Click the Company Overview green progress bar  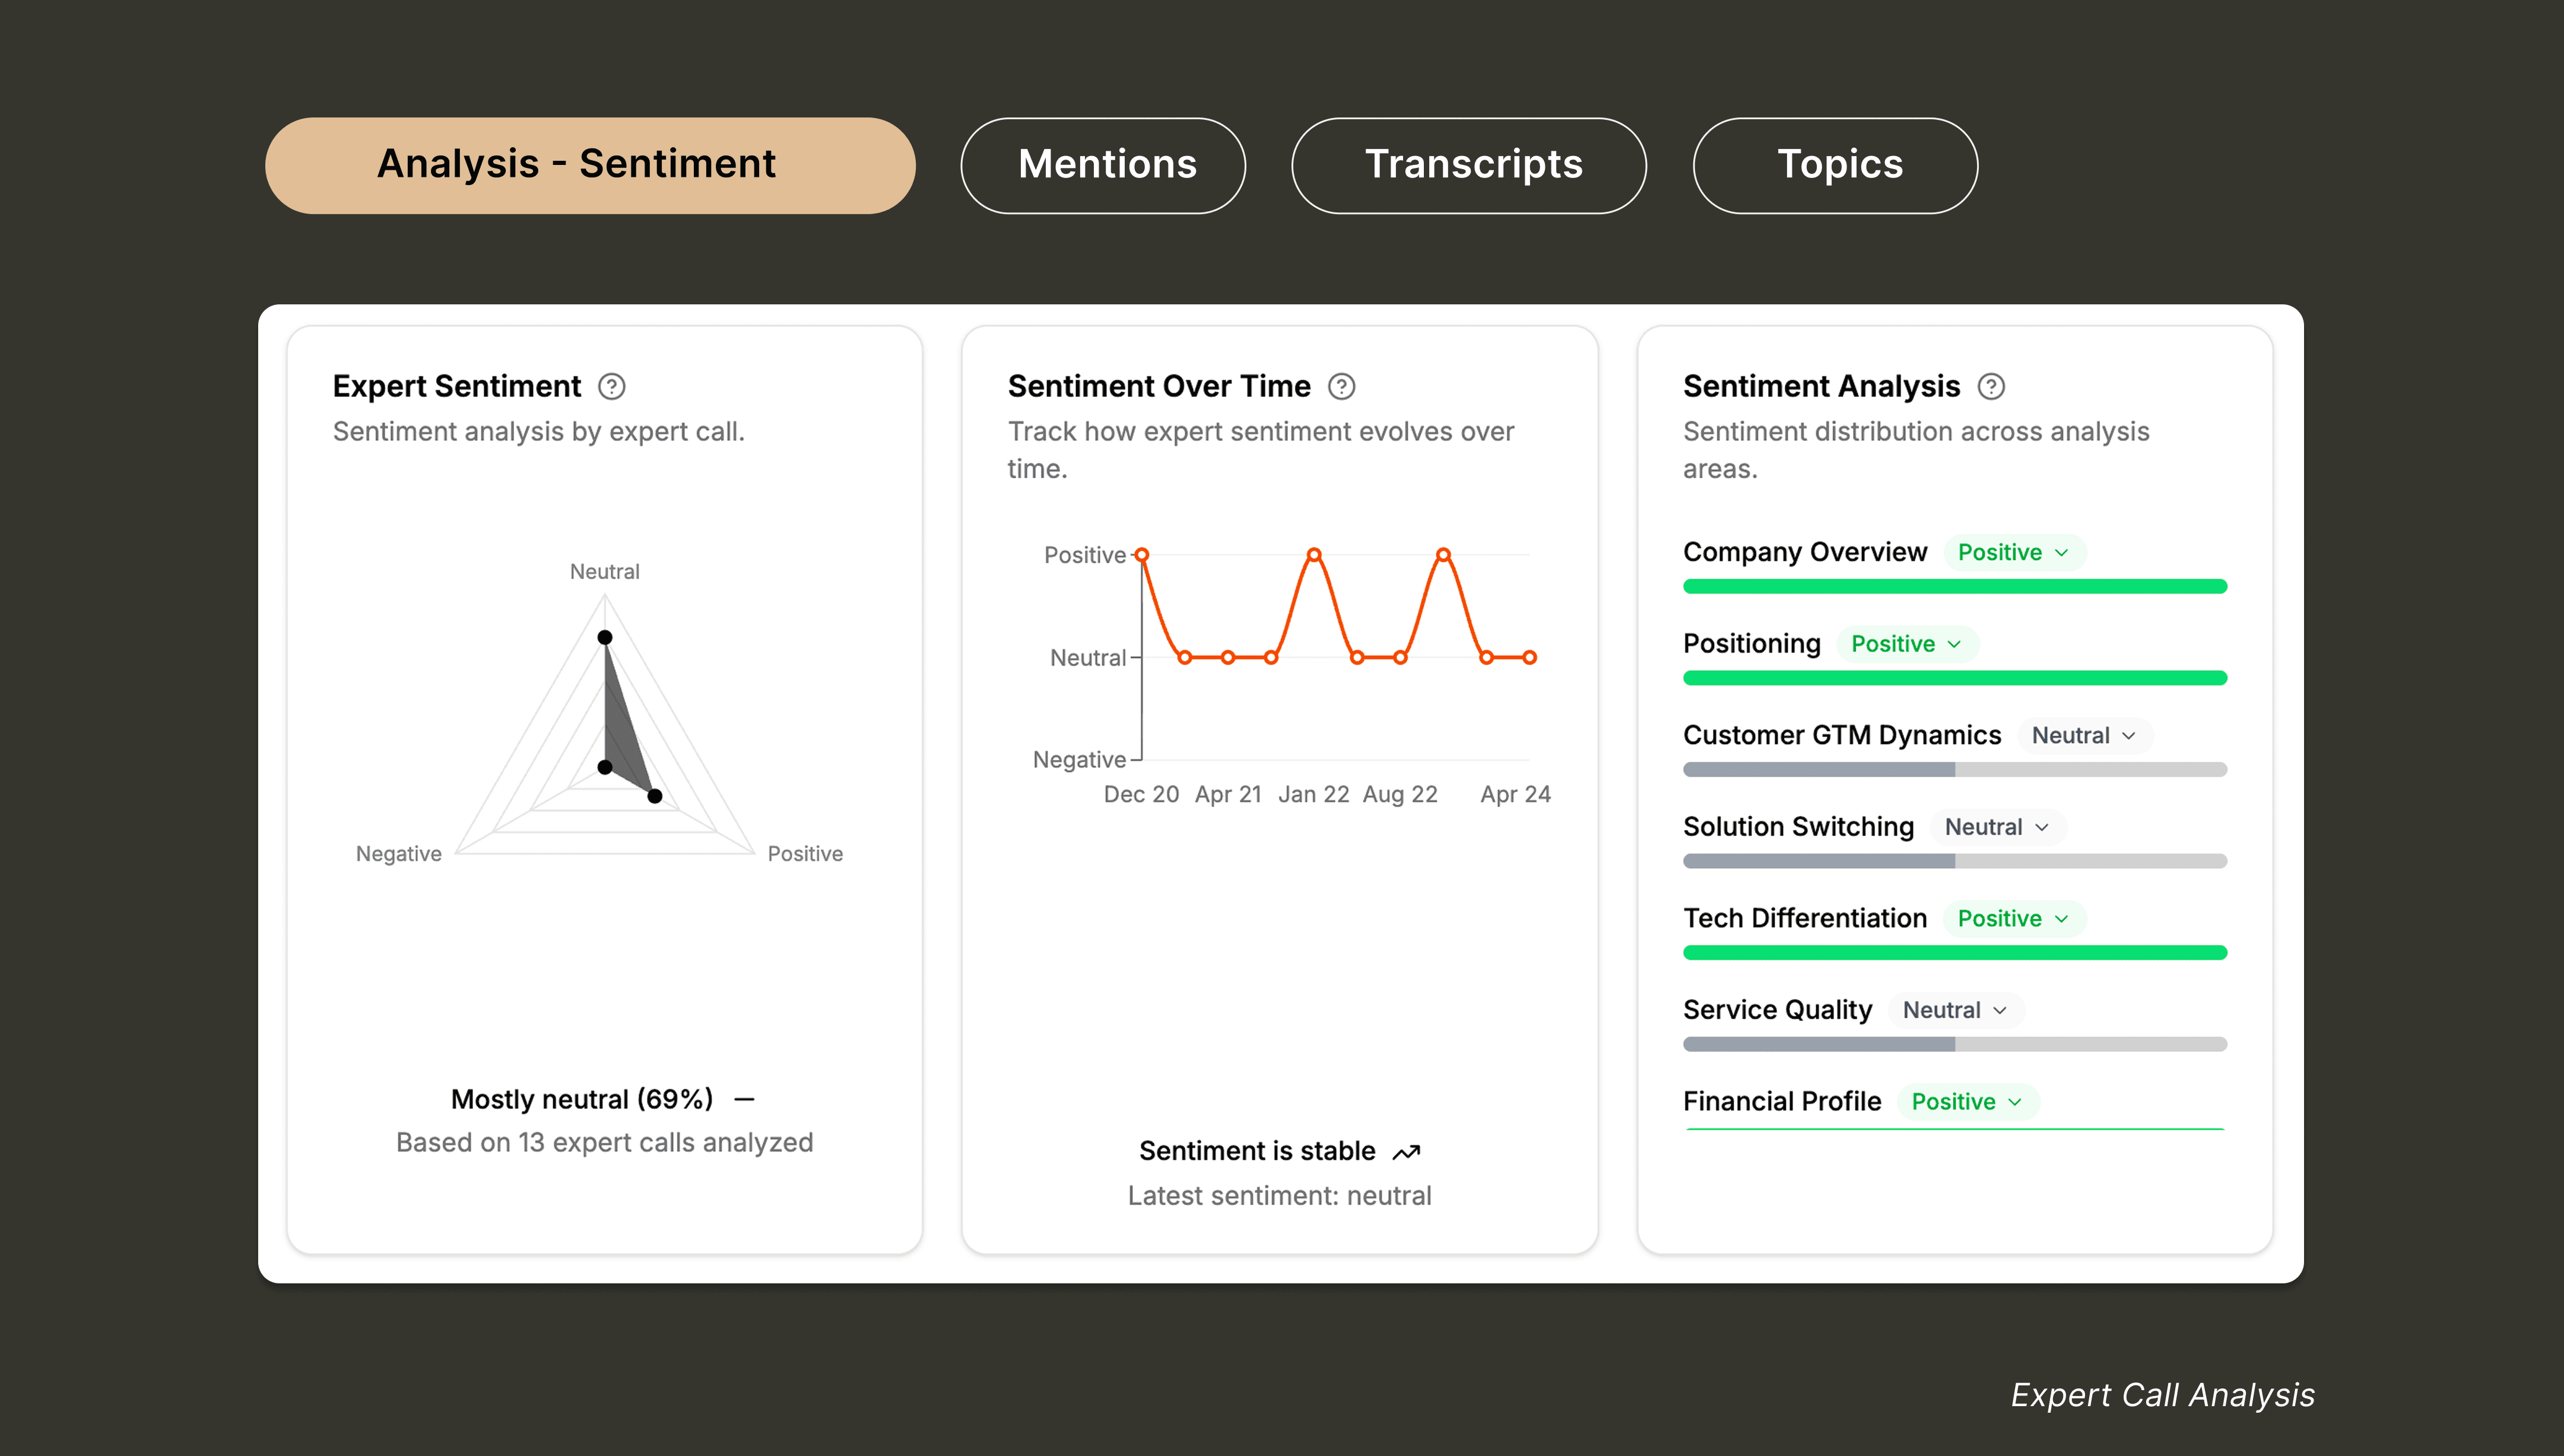(x=1954, y=587)
